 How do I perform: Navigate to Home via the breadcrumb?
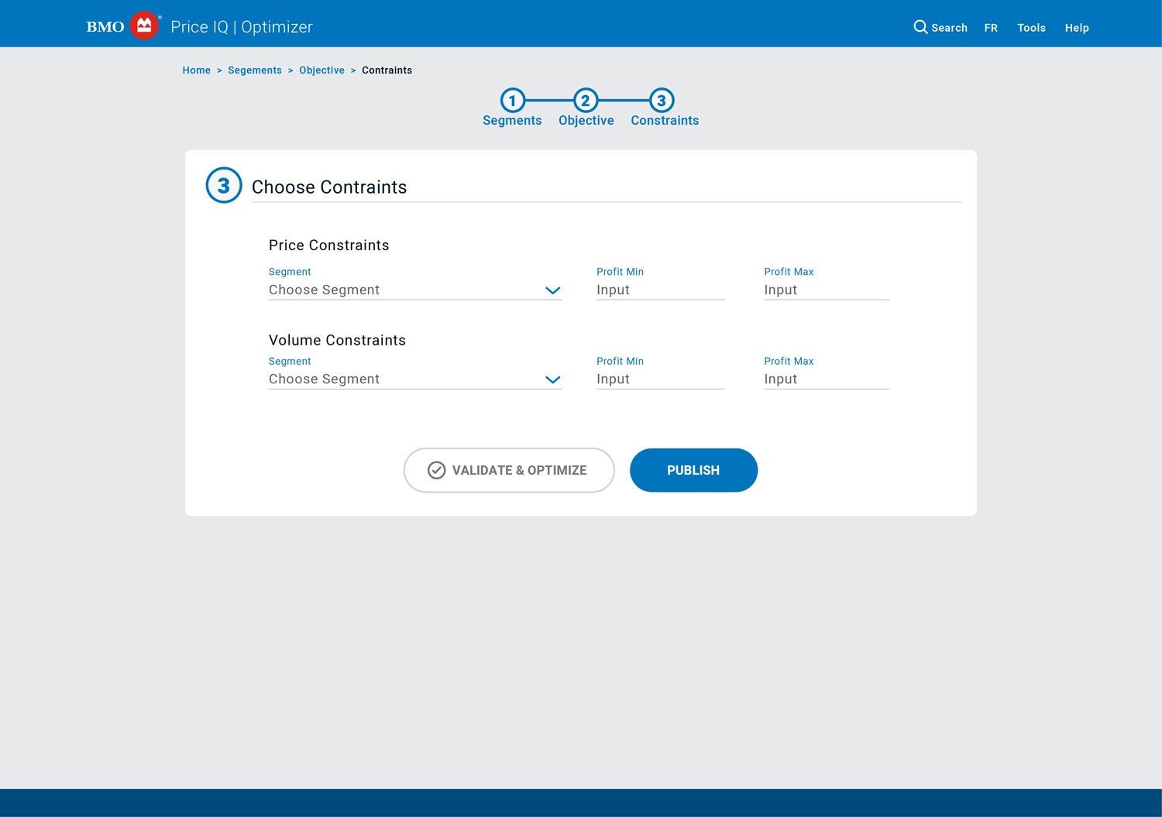[196, 70]
